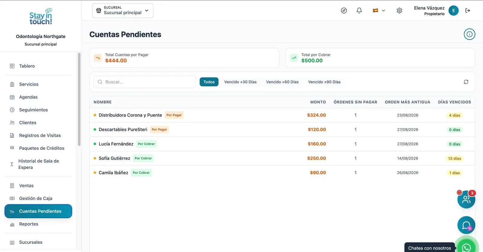Click the Chatea con nosotros label
This screenshot has width=483, height=252.
tap(430, 248)
